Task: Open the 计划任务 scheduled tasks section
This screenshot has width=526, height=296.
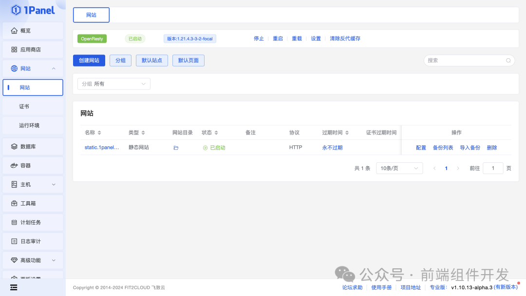Action: (x=33, y=222)
